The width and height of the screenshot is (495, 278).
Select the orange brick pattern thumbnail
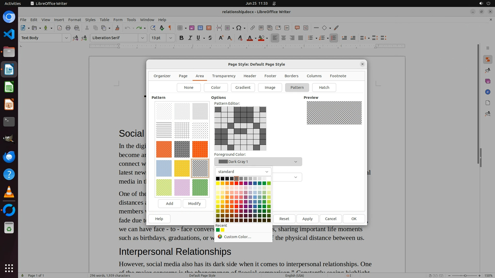(164, 149)
